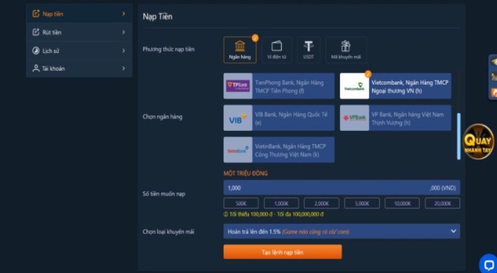The height and width of the screenshot is (273, 497).
Task: Open Nạp tiền in the sidebar
Action: [53, 14]
